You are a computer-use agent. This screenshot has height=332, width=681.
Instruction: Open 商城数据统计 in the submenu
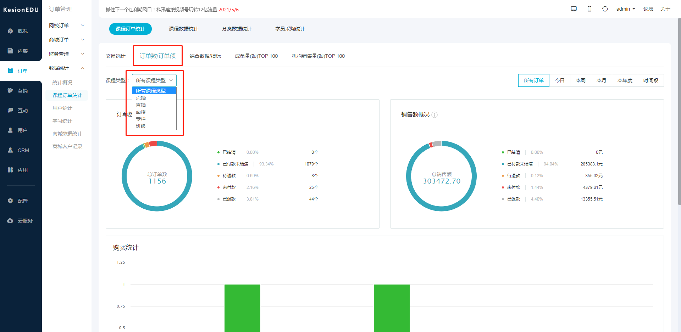tap(67, 134)
